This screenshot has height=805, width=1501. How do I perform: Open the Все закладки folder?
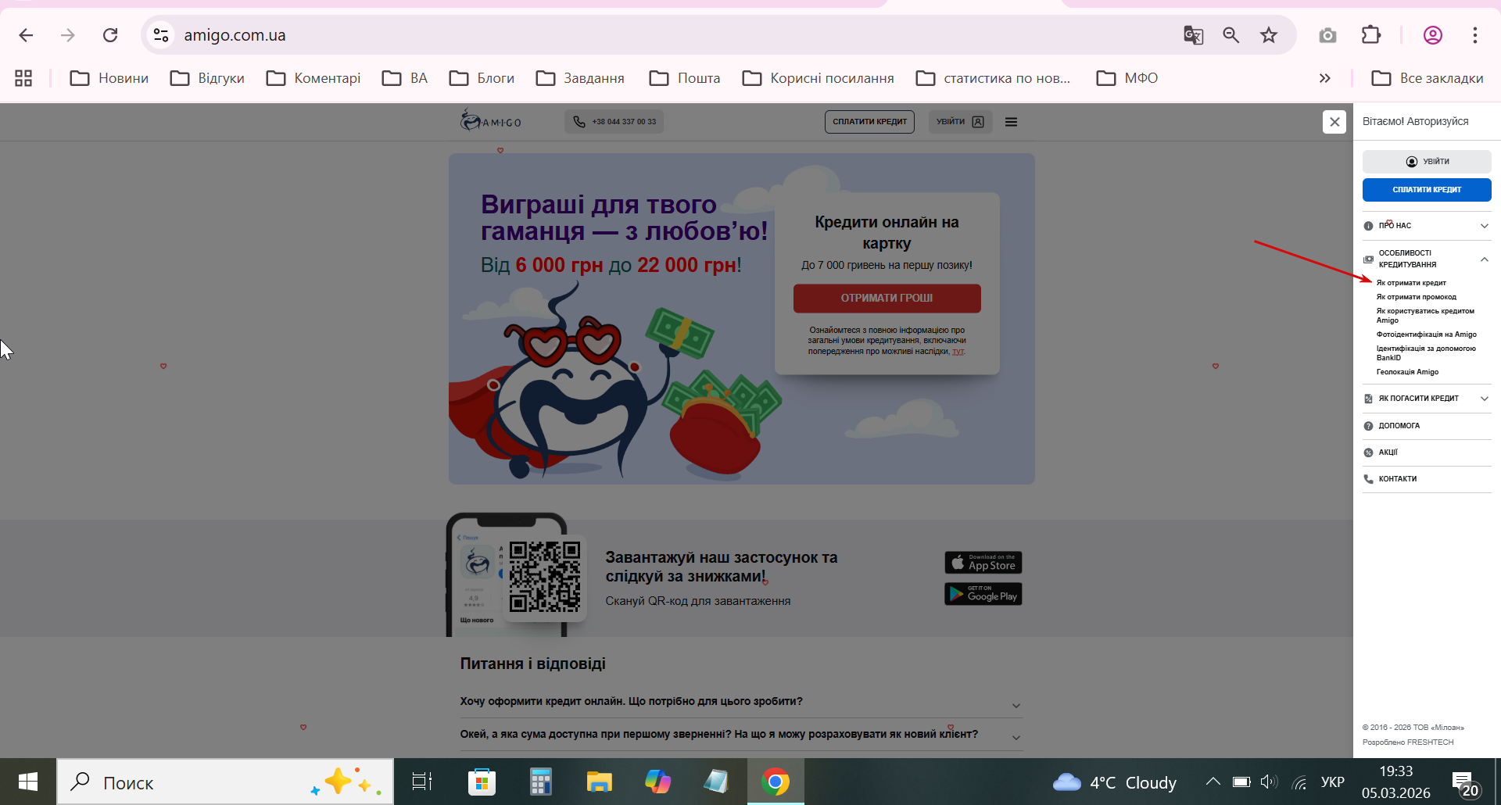1428,78
